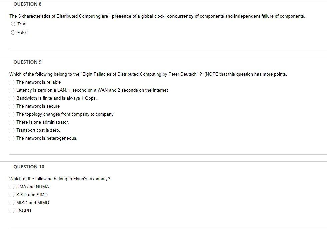Check 'Bandwidth is finite and is always 1 Gbps'

[11, 98]
